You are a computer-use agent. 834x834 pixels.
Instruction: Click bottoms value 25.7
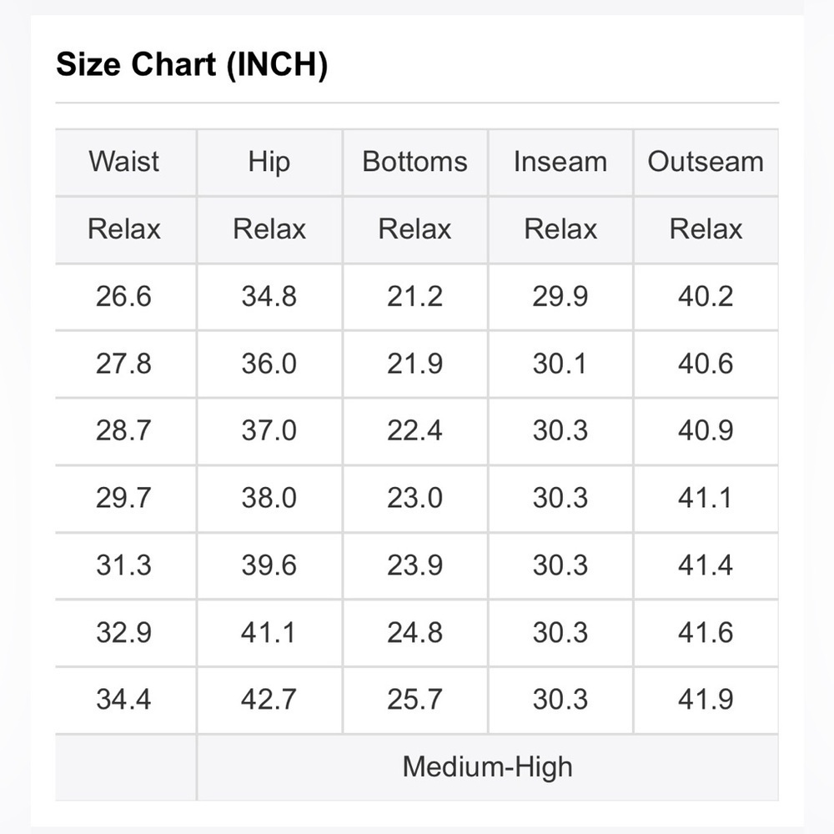point(414,699)
